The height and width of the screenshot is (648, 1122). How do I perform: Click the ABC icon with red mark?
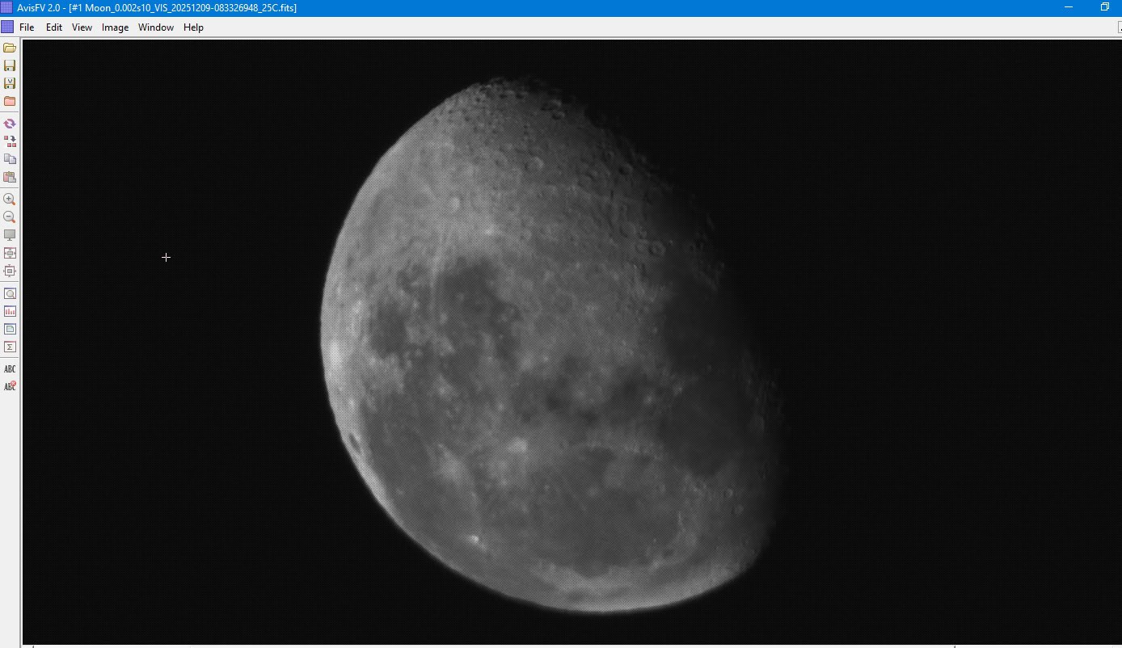[x=10, y=387]
